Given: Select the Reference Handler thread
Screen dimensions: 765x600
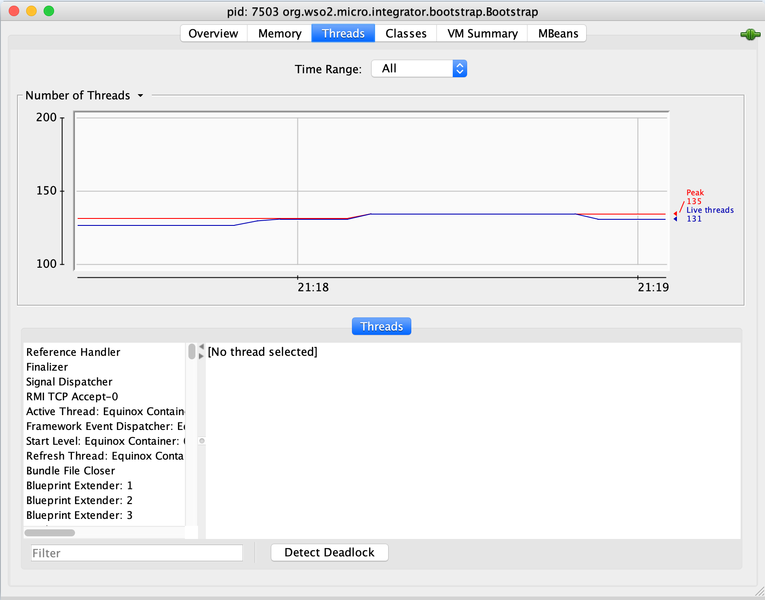Looking at the screenshot, I should (x=73, y=352).
